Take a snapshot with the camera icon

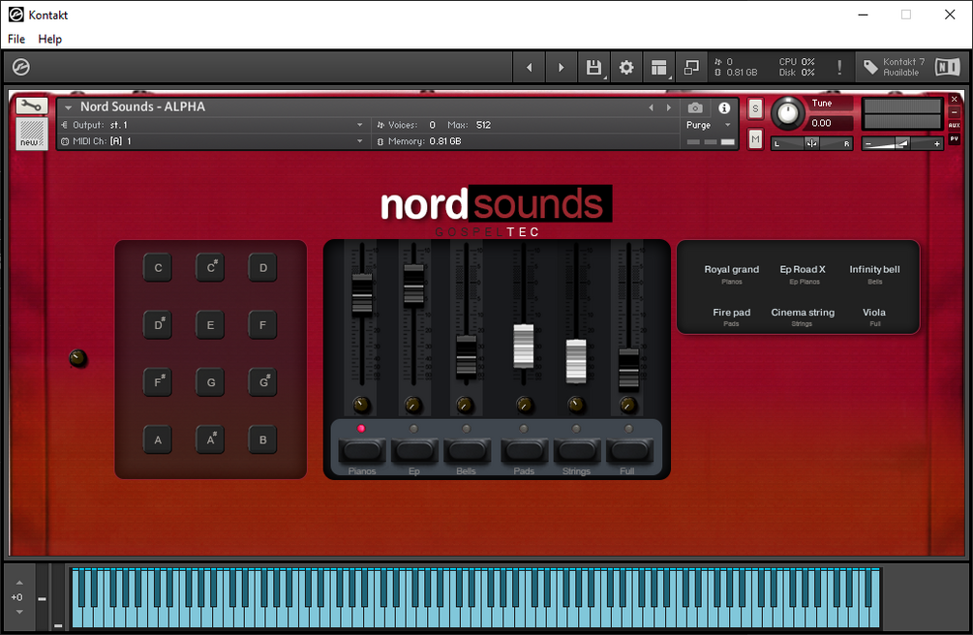click(695, 108)
